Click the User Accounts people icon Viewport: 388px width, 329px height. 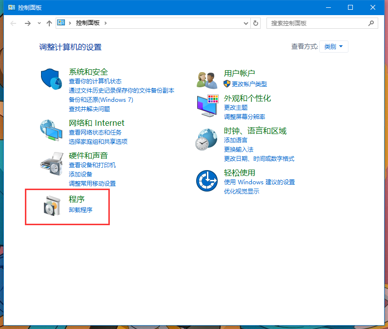pyautogui.click(x=206, y=78)
